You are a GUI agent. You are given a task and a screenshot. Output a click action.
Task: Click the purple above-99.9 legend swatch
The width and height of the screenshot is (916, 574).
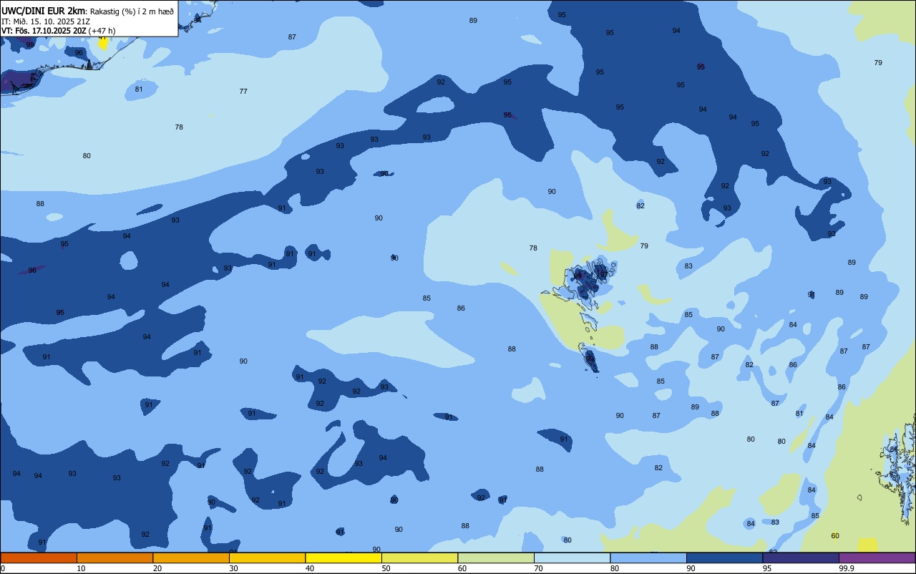(x=877, y=558)
